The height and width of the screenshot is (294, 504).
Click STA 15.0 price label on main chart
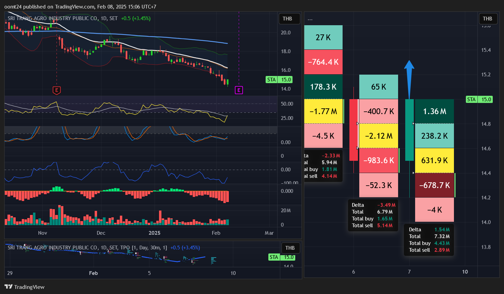click(279, 80)
